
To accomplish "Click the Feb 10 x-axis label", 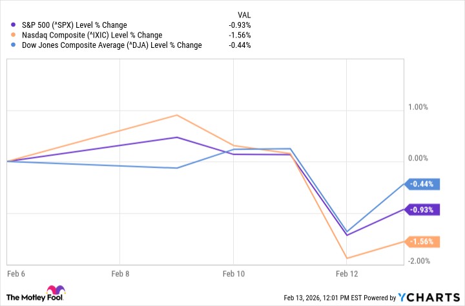I will 234,274.
